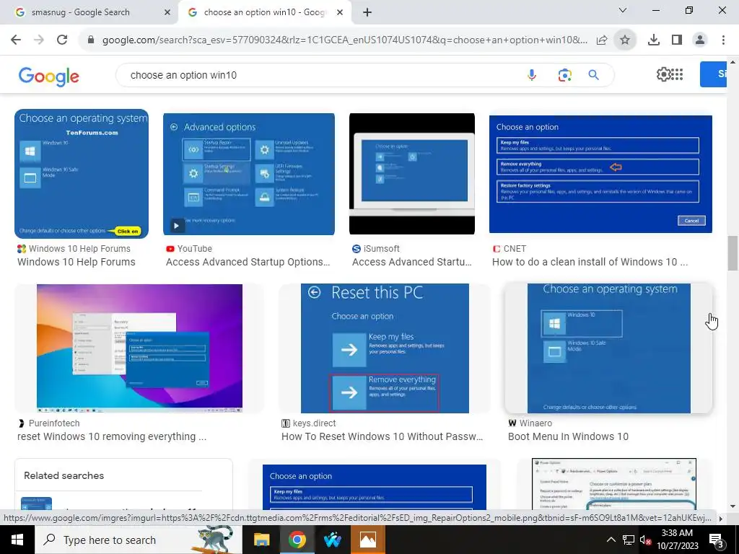Open a new browser tab
Image resolution: width=739 pixels, height=554 pixels.
click(367, 12)
